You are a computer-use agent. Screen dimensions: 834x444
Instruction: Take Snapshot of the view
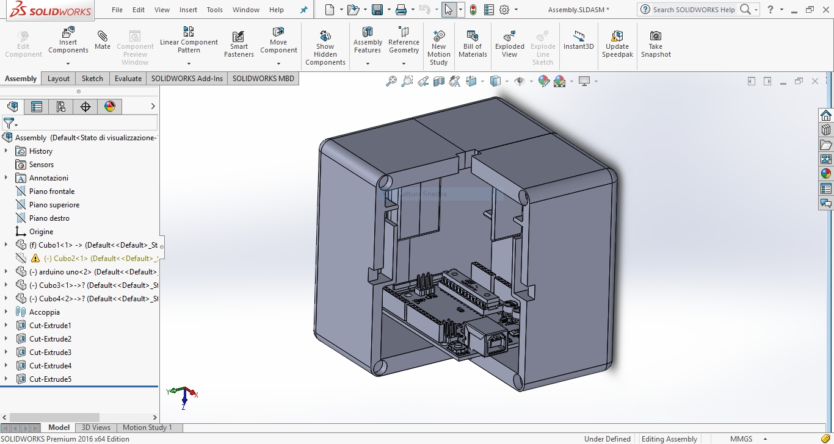coord(656,43)
